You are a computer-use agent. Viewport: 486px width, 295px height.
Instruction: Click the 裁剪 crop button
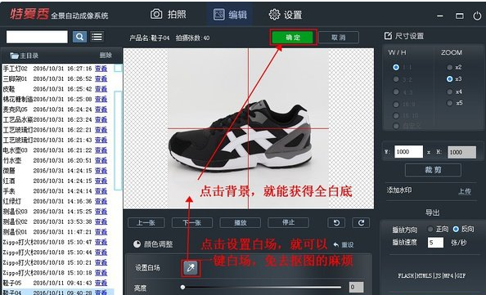433,170
